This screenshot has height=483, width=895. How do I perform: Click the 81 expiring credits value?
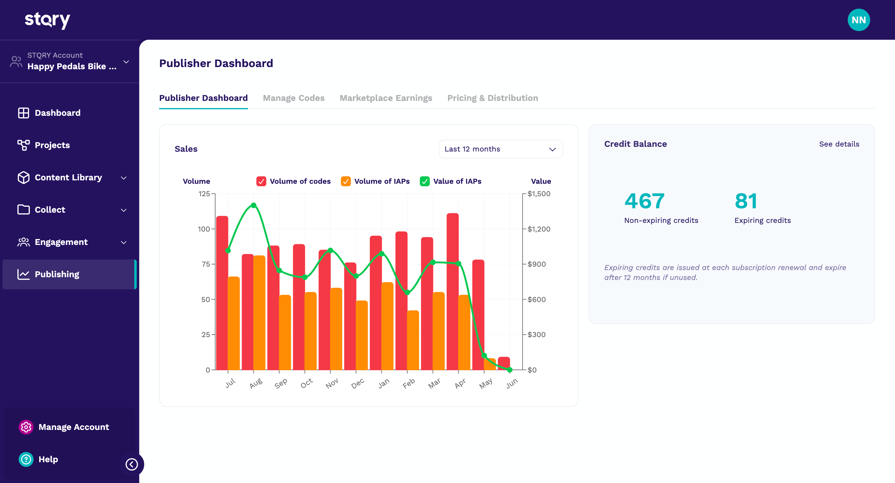[746, 201]
